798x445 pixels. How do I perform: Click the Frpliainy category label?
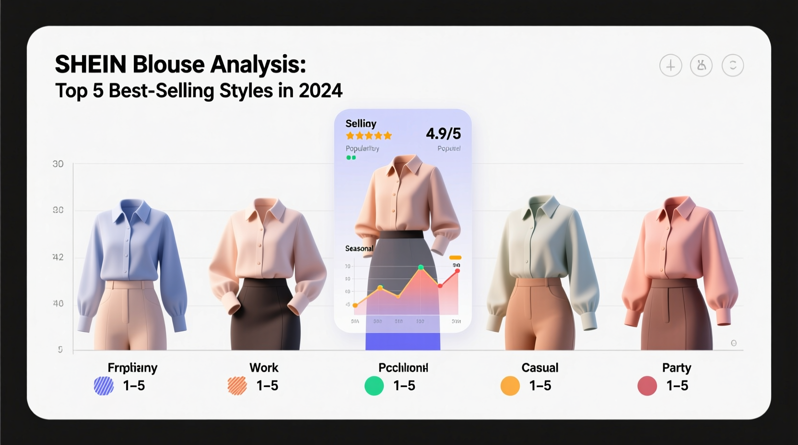click(x=132, y=368)
